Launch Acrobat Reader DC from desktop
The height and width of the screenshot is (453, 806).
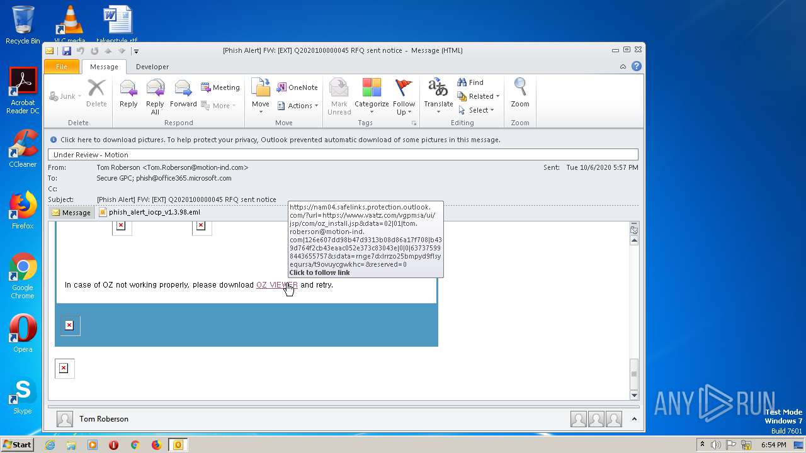(x=23, y=91)
